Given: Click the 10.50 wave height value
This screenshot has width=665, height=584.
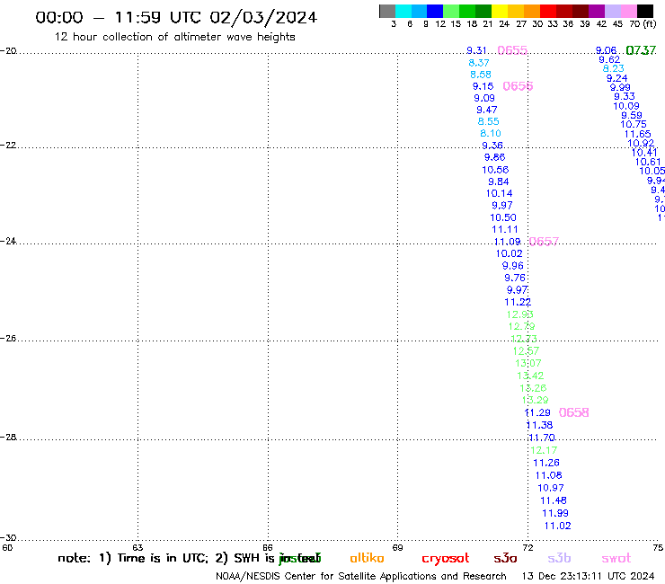Looking at the screenshot, I should coord(503,218).
